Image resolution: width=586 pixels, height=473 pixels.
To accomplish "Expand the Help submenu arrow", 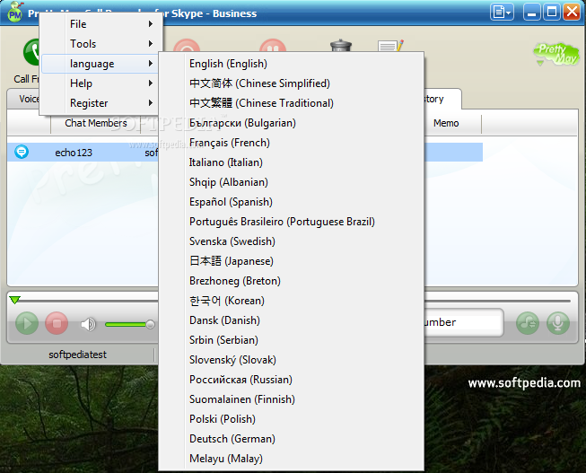I will (150, 83).
